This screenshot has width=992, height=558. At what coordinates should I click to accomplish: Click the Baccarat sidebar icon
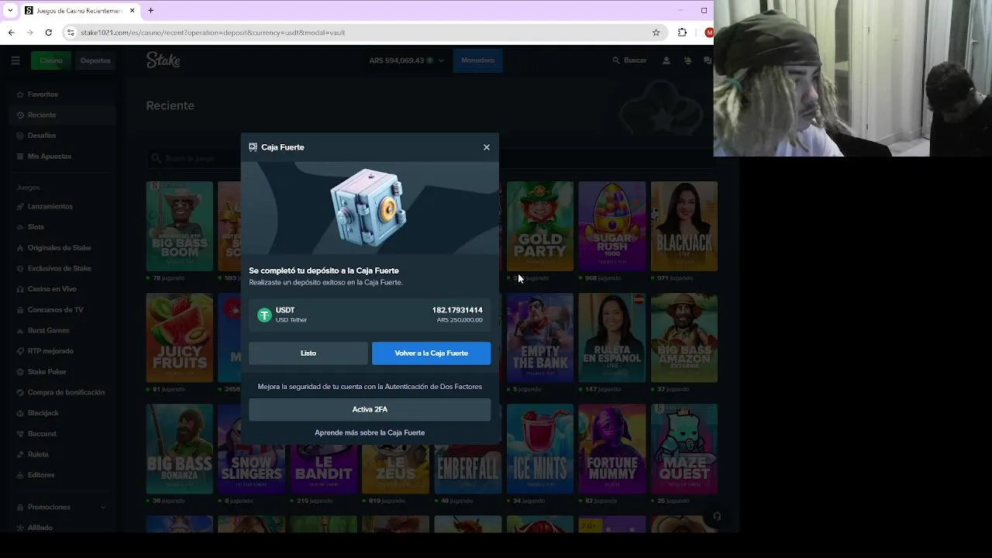pos(19,434)
